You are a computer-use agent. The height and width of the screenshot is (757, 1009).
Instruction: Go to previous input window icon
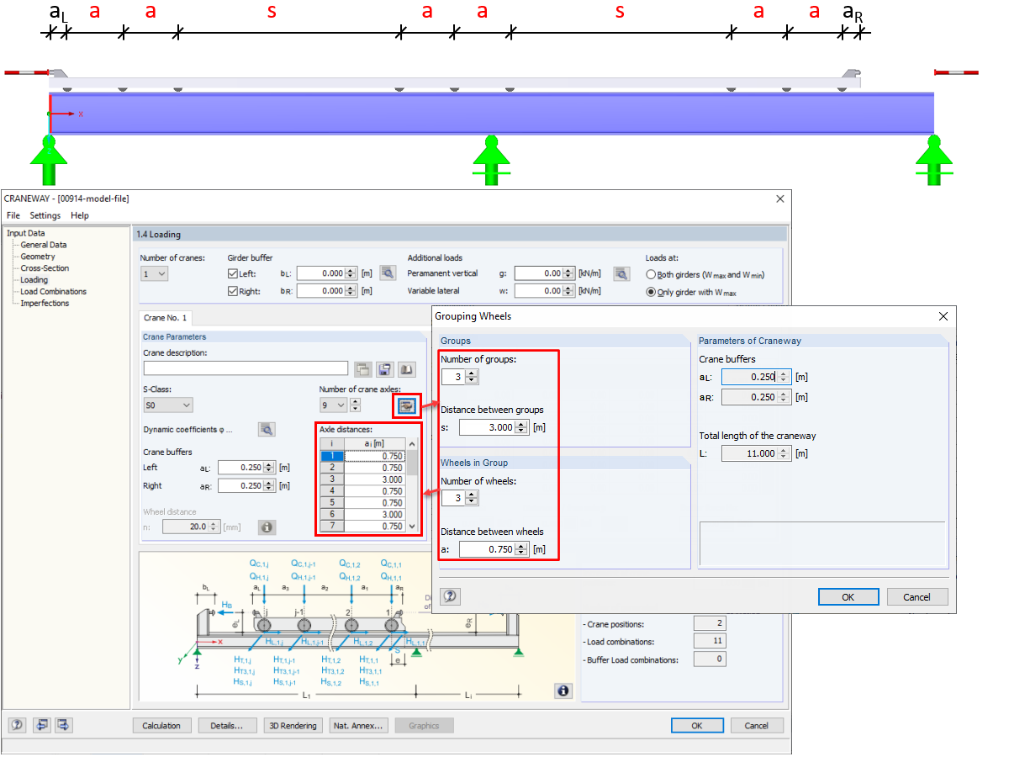pos(41,725)
